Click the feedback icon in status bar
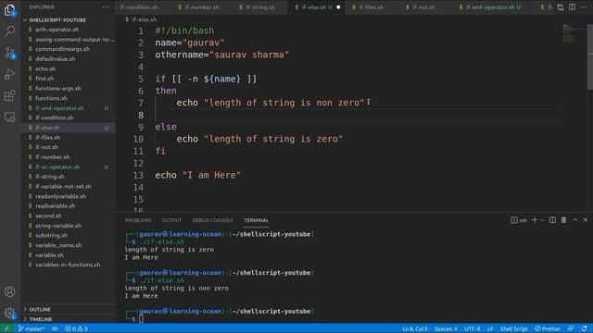This screenshot has height=333, width=593. [x=571, y=328]
